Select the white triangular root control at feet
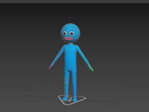This screenshot has height=112, width=149. [x=72, y=100]
